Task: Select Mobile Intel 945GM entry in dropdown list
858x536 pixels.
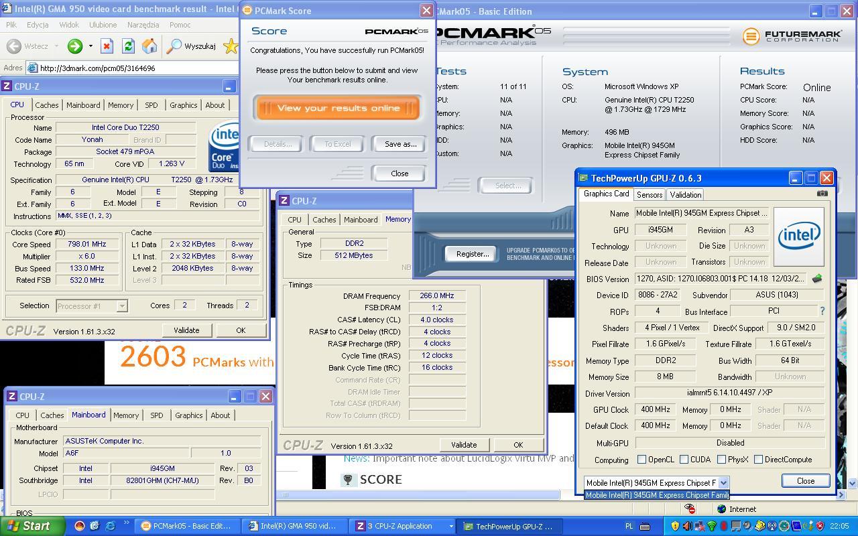Action: point(657,495)
